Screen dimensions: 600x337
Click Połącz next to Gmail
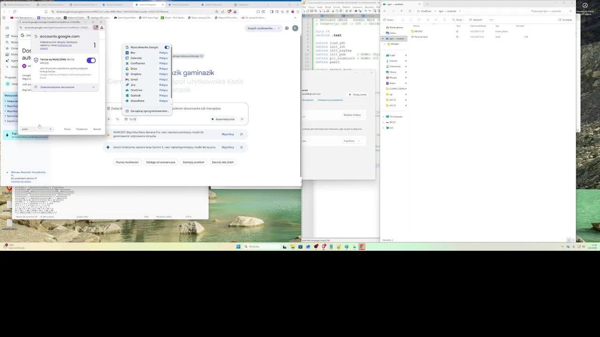164,80
